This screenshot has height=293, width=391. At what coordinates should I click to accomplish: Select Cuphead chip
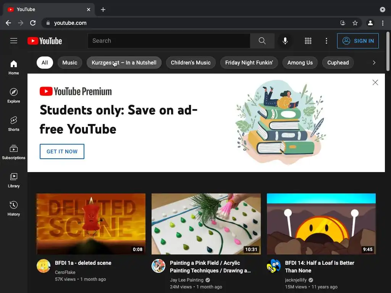tap(338, 63)
